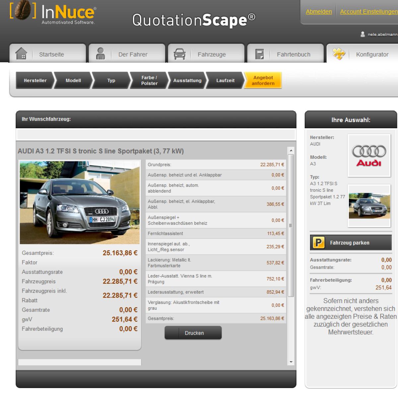Image resolution: width=398 pixels, height=400 pixels.
Task: Click the person icon on Der Fahrer tab
Action: click(100, 53)
